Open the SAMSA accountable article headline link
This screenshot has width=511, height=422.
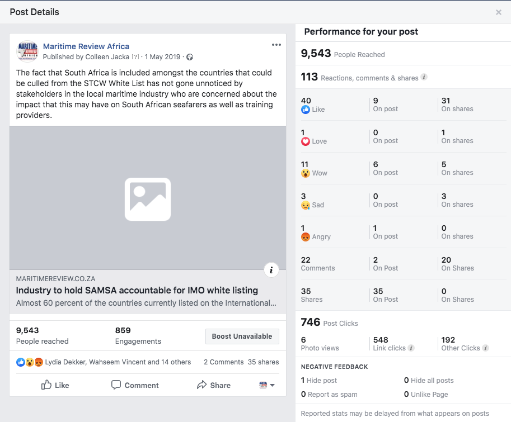tap(137, 291)
